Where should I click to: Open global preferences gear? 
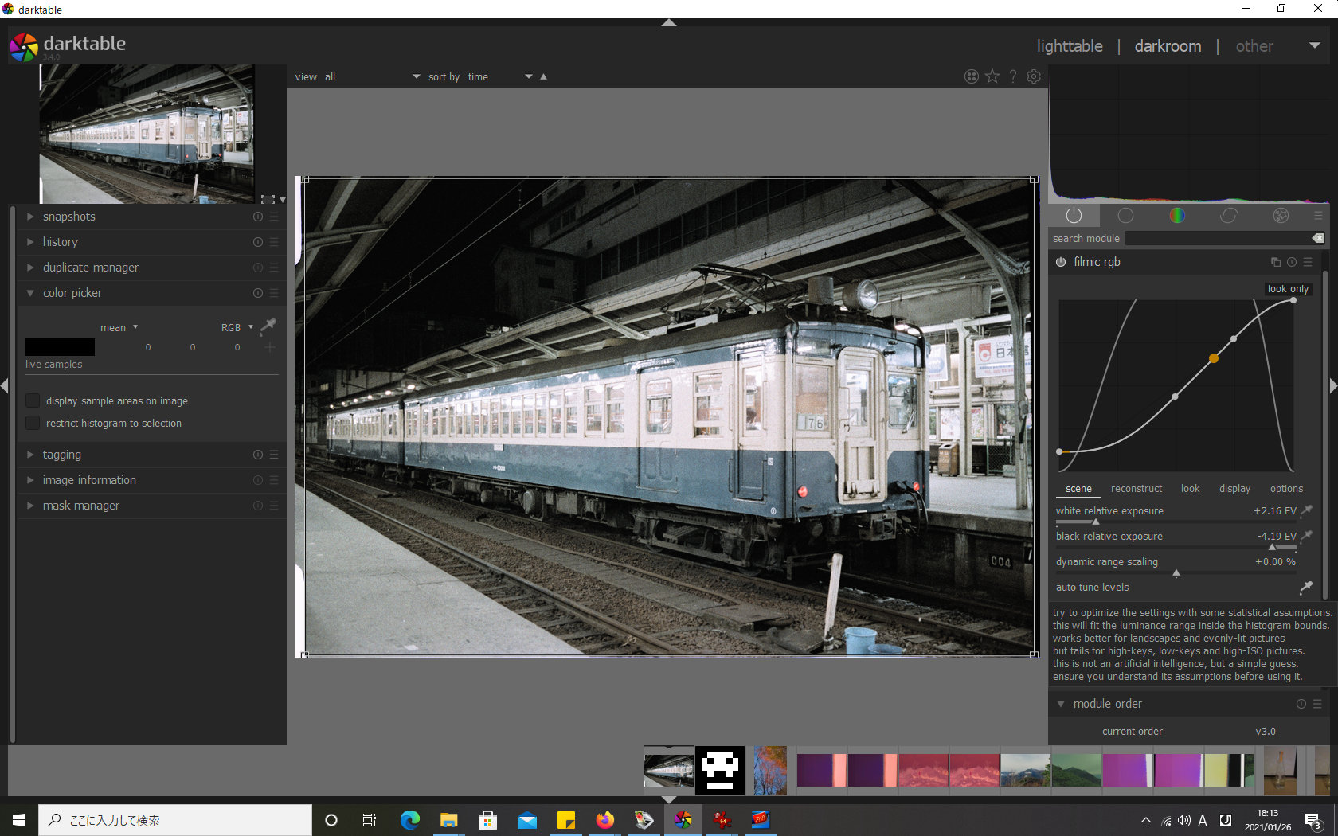tap(1034, 76)
